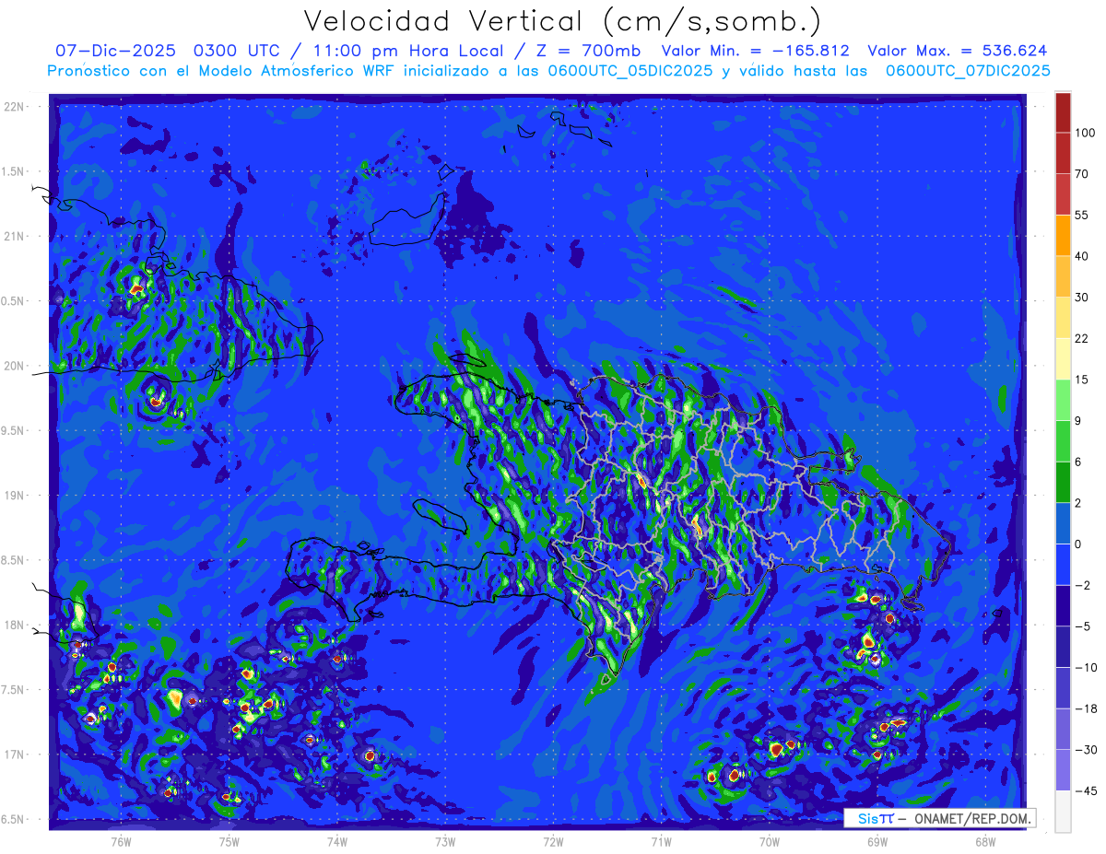Click the '18N' latitude label
The image size is (1106, 854).
pyautogui.click(x=15, y=626)
